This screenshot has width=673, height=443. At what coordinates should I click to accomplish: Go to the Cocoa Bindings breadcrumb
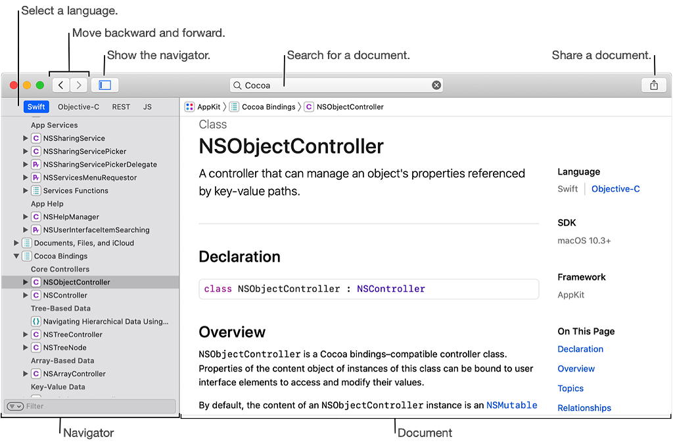(269, 107)
